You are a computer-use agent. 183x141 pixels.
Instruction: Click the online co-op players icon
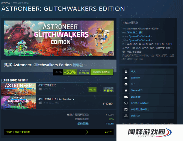tap(126, 78)
